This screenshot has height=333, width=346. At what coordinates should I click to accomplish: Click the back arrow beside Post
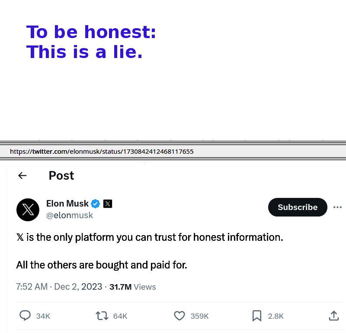pyautogui.click(x=22, y=175)
